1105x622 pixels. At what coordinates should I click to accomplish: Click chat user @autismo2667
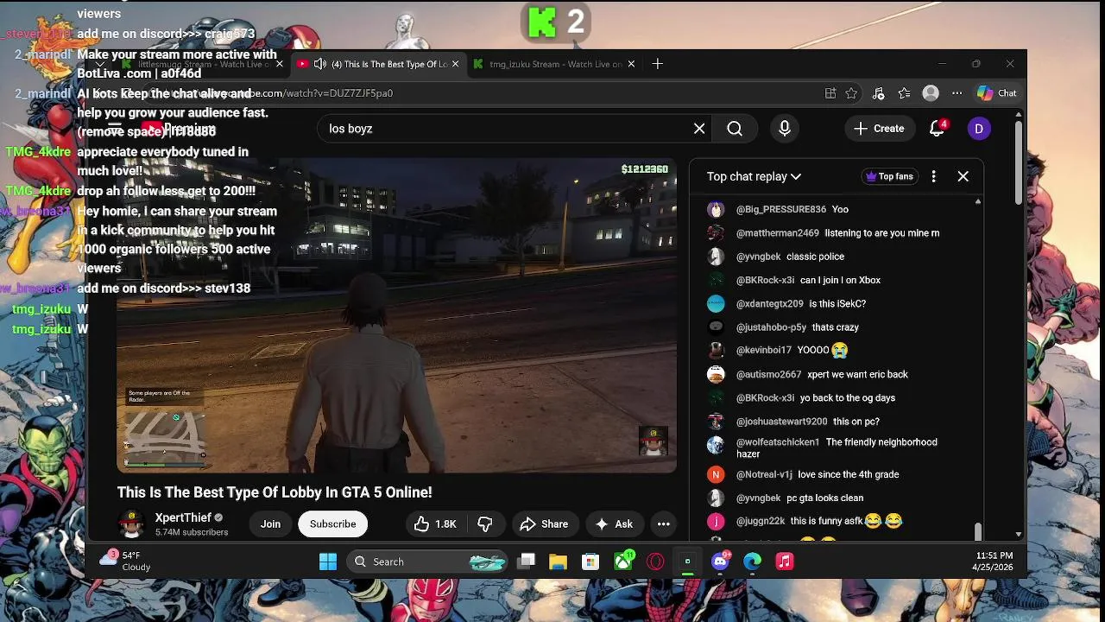(768, 375)
